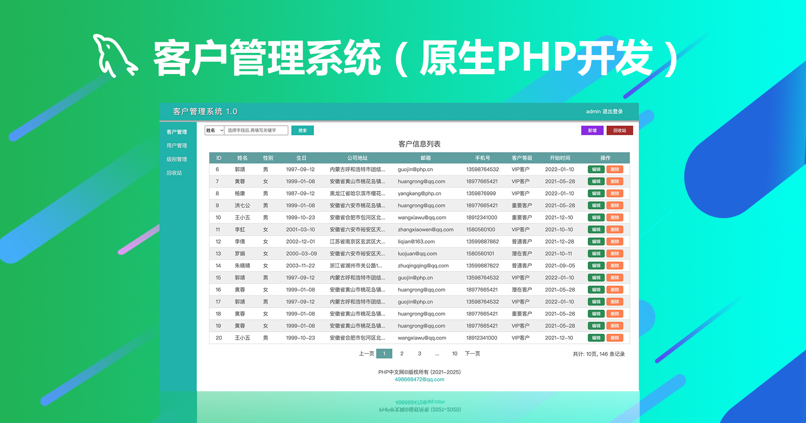This screenshot has width=806, height=423.
Task: Click 潜在客户 in row 13
Action: [522, 254]
